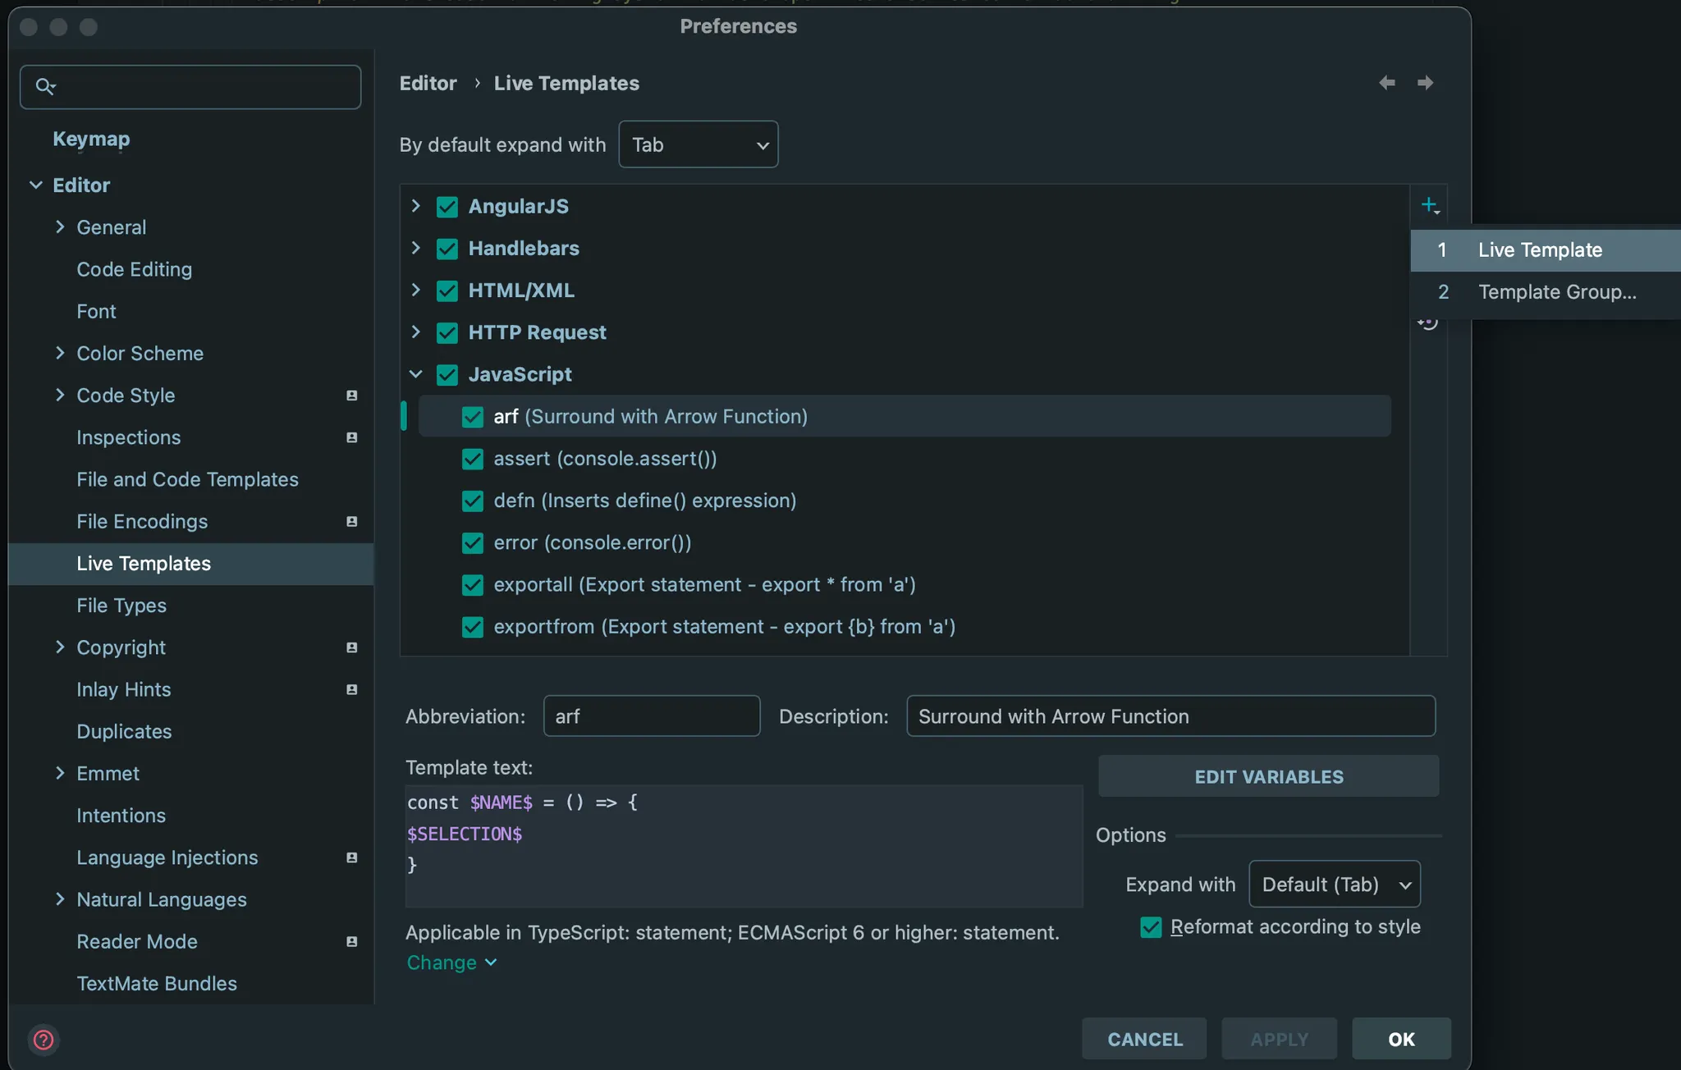Click the restore deleted defaults icon
The height and width of the screenshot is (1070, 1681).
click(1429, 323)
